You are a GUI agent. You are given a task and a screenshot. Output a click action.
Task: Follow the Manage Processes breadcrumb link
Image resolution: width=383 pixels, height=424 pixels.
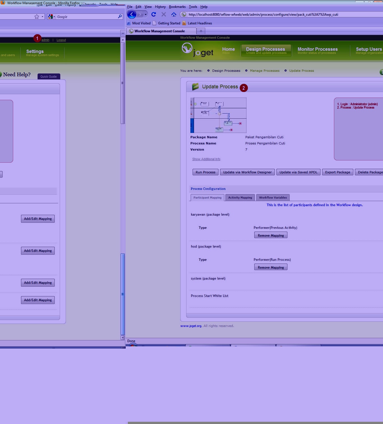click(x=265, y=71)
